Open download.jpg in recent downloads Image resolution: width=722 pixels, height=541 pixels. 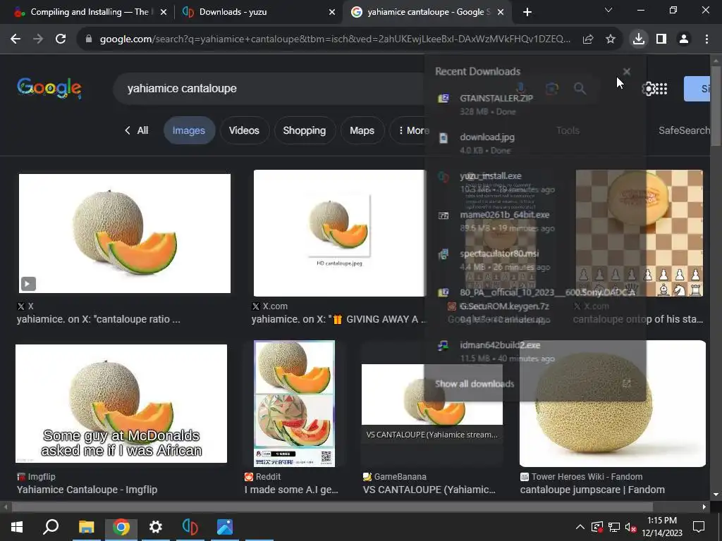pyautogui.click(x=534, y=143)
